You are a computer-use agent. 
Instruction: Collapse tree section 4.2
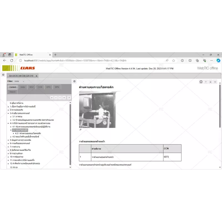click(x=11, y=130)
